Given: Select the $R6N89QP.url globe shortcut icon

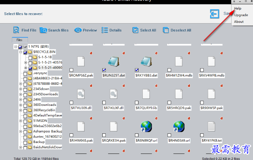Looking at the screenshot, I should click(146, 127).
